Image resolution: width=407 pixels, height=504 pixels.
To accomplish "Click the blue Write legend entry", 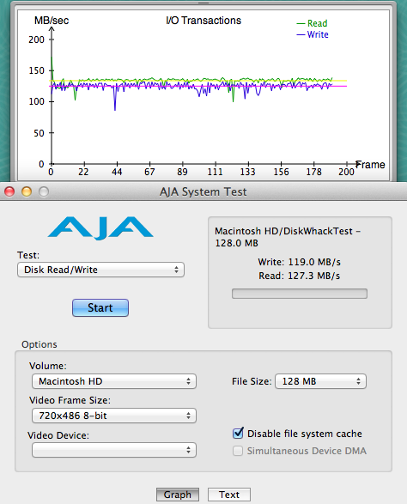I will [313, 34].
